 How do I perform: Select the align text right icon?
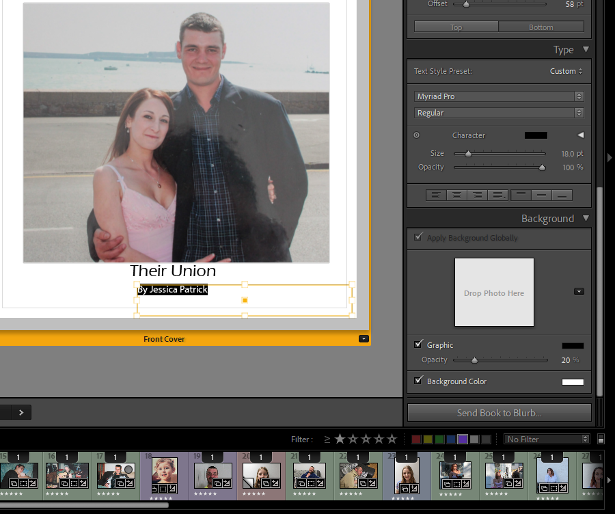(477, 195)
